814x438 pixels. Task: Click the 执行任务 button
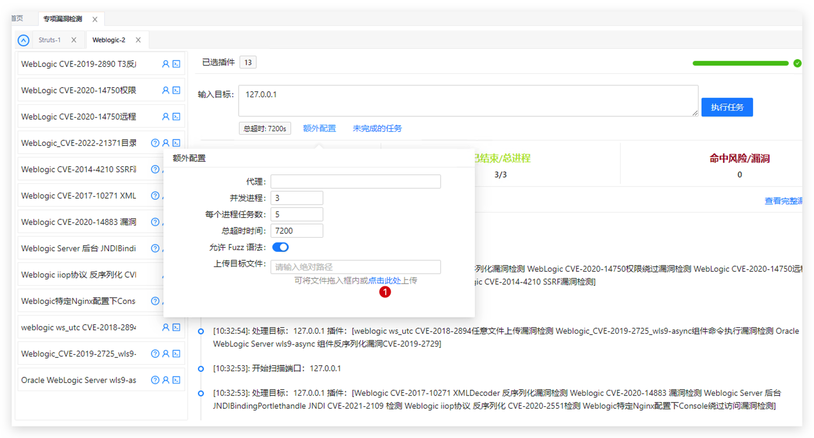tap(727, 107)
